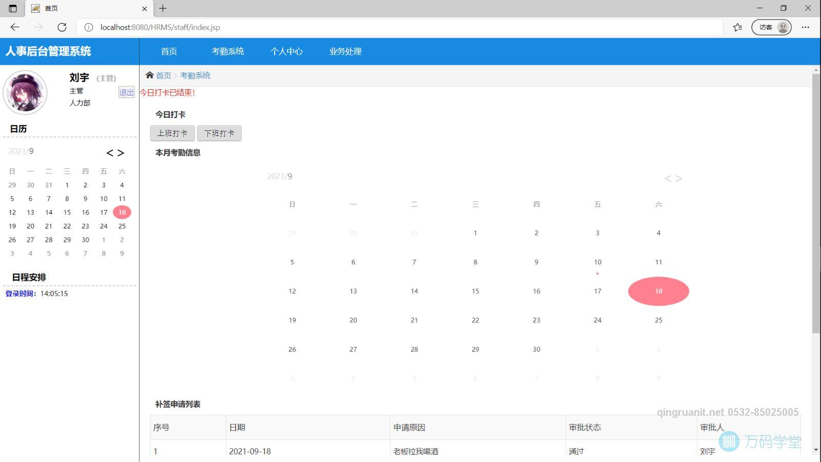Click the site info icon in address bar

pyautogui.click(x=88, y=27)
